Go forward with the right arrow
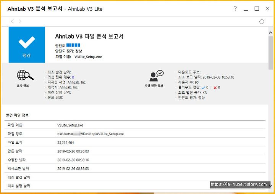 click(20, 21)
